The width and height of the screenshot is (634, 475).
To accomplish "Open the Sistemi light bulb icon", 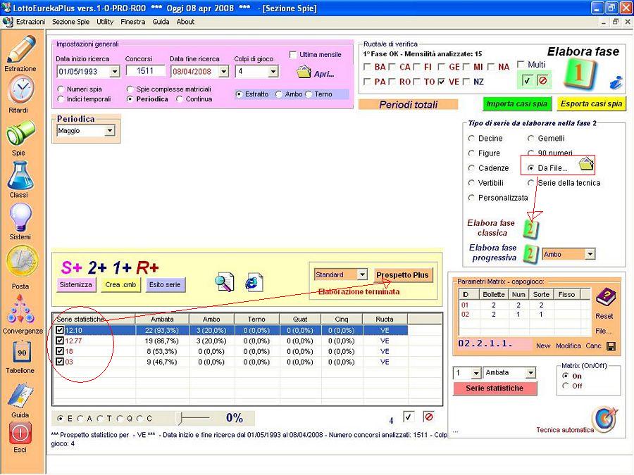I will pyautogui.click(x=20, y=217).
